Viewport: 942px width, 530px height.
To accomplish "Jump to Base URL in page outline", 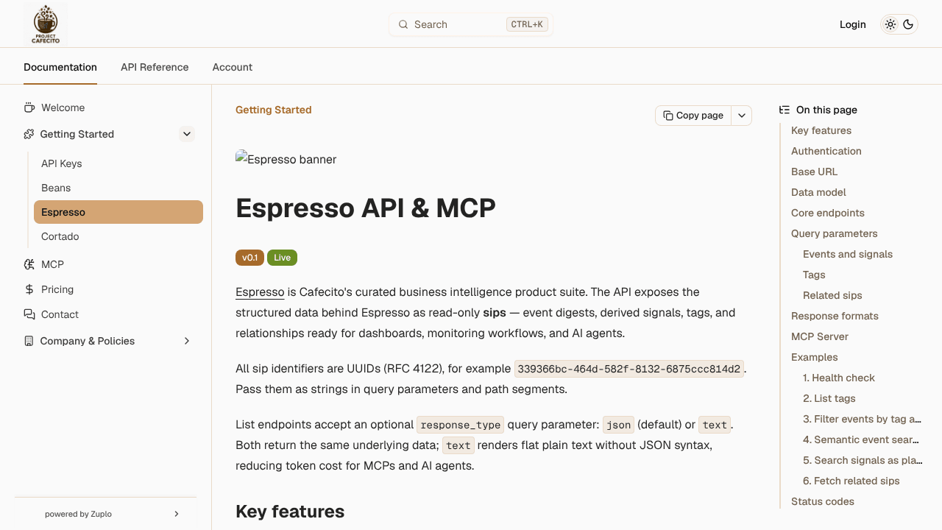I will [815, 172].
